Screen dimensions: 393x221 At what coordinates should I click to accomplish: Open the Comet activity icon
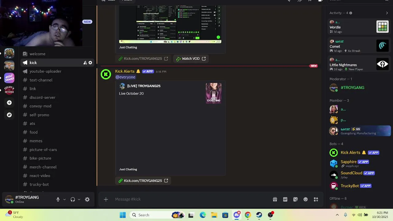point(383,46)
